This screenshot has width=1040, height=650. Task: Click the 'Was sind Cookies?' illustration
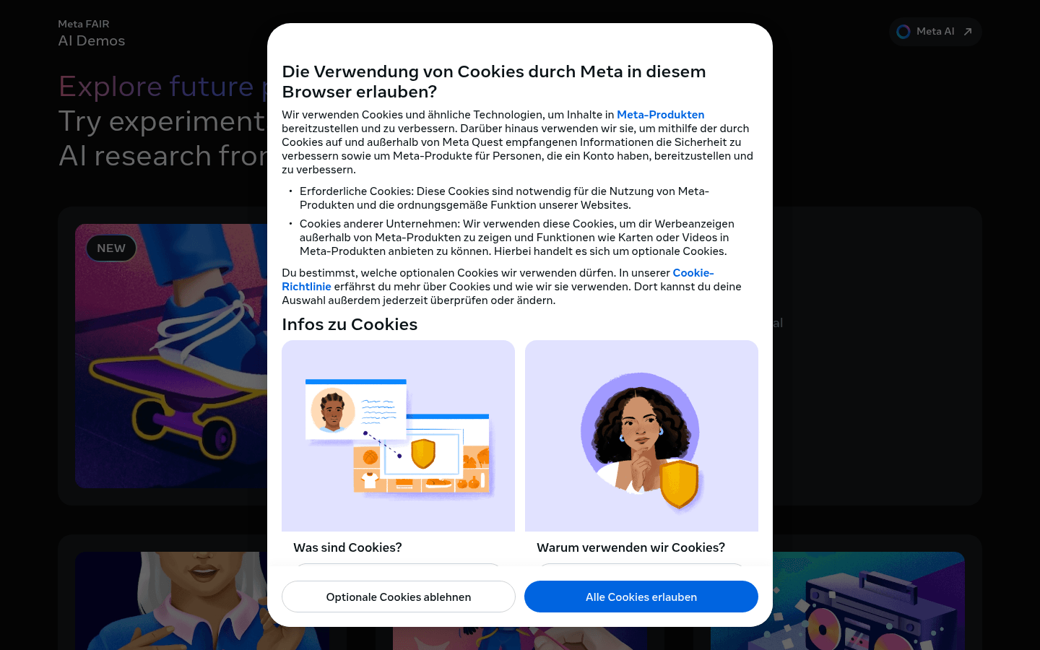tap(398, 435)
